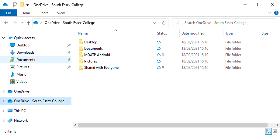Go forward with the Forward arrow
Screen dimensions: 280x135
15,23
